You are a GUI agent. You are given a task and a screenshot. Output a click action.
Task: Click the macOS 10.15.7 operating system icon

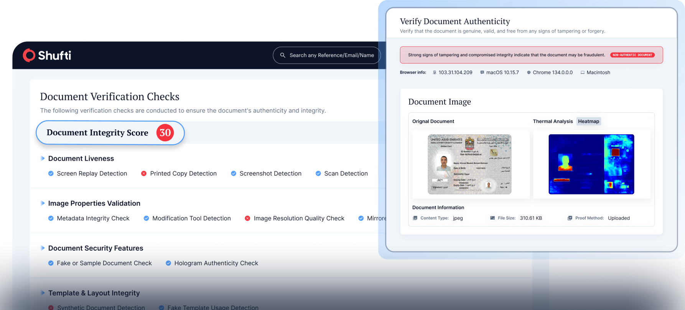(x=482, y=72)
